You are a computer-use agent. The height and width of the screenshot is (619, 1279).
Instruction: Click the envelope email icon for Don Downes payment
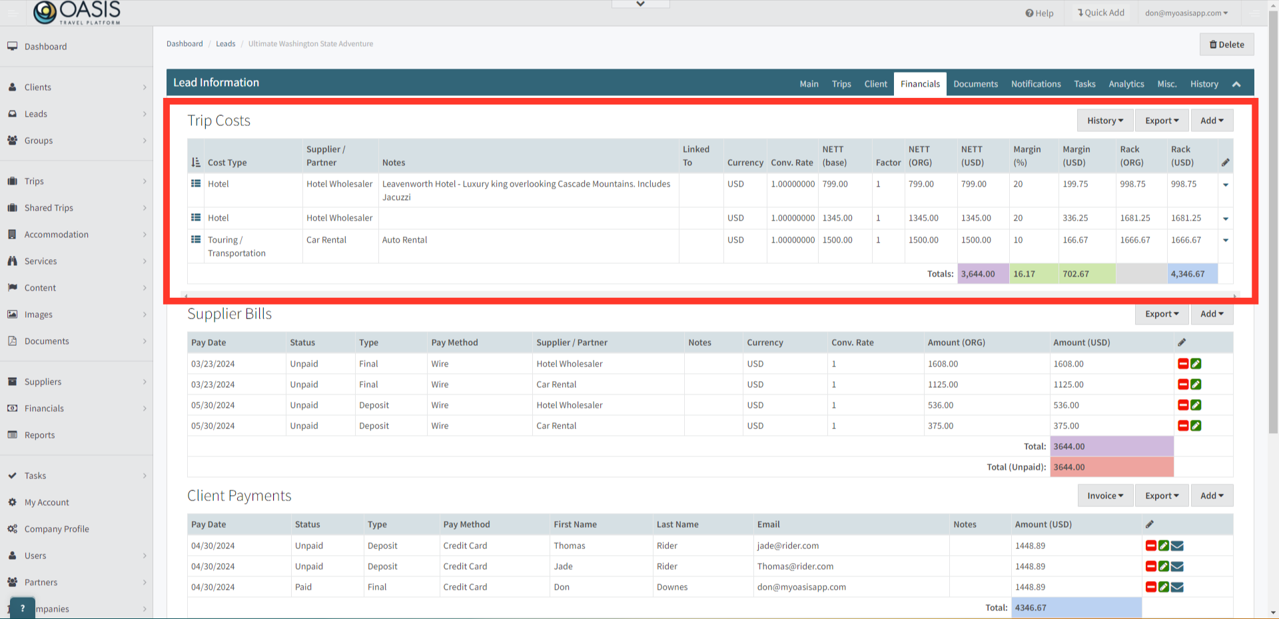tap(1177, 587)
